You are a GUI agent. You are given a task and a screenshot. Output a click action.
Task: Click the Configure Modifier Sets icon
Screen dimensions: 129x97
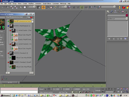125,39
